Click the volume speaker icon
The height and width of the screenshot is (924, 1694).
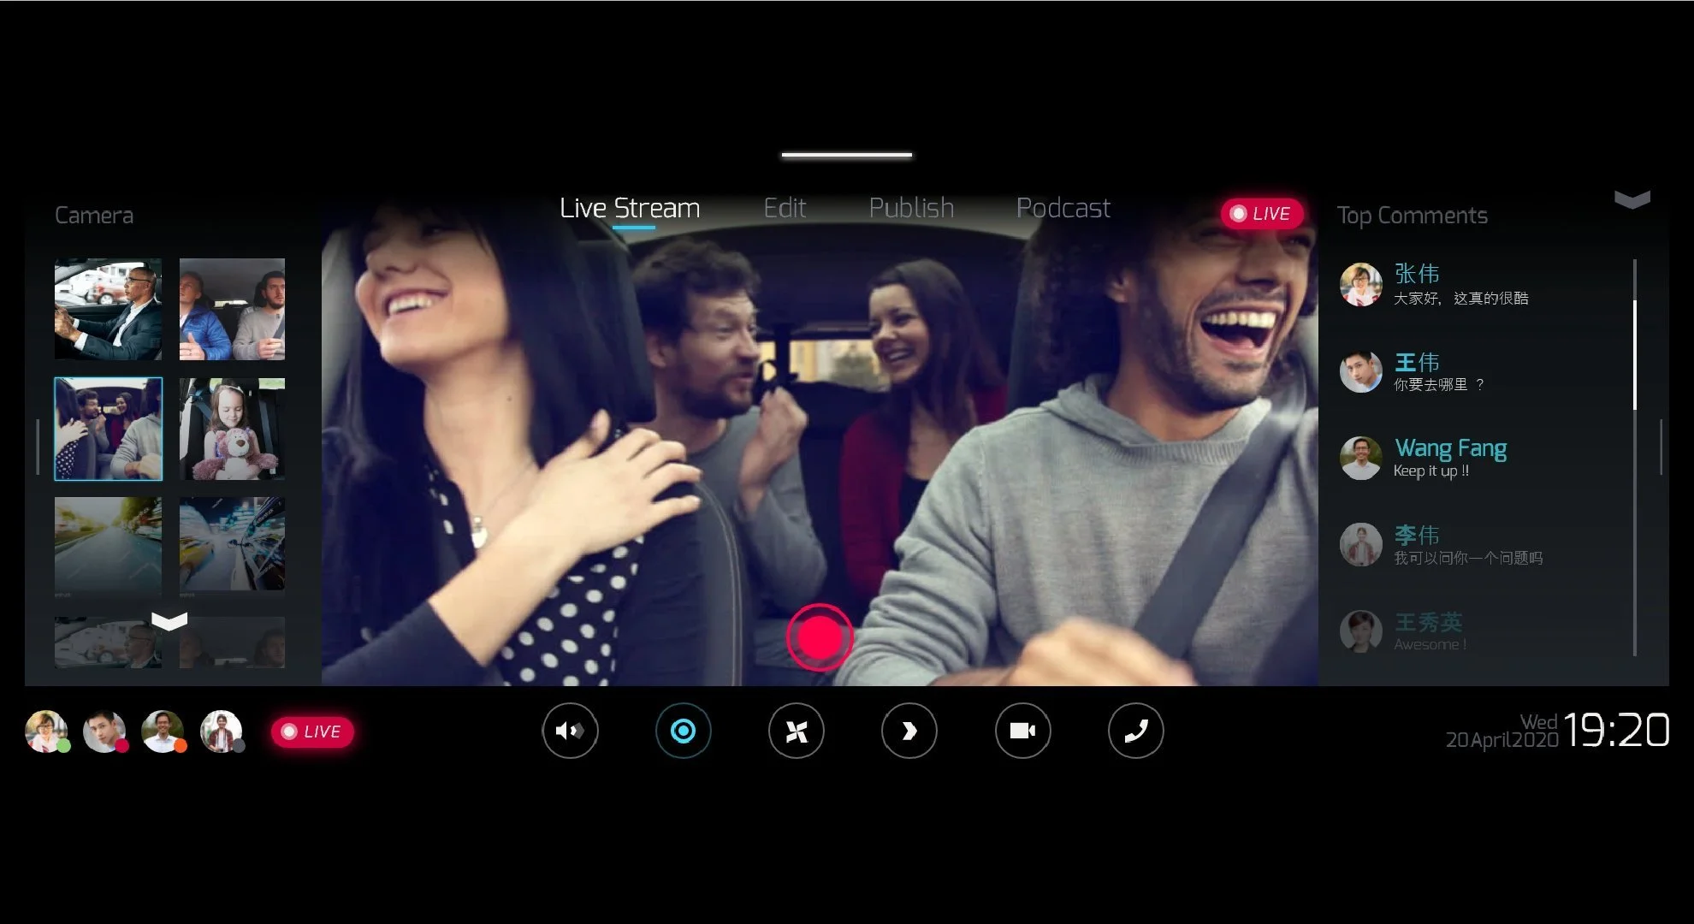pyautogui.click(x=570, y=731)
